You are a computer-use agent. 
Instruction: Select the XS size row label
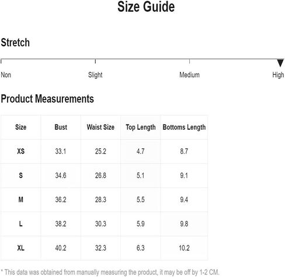21,151
